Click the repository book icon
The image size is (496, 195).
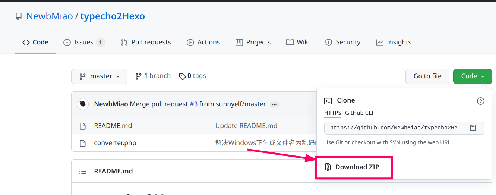(x=18, y=16)
